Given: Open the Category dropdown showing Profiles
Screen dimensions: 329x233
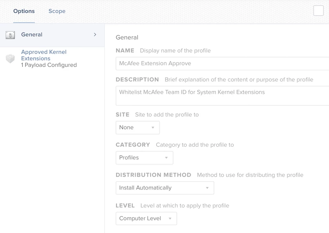Looking at the screenshot, I should (144, 157).
